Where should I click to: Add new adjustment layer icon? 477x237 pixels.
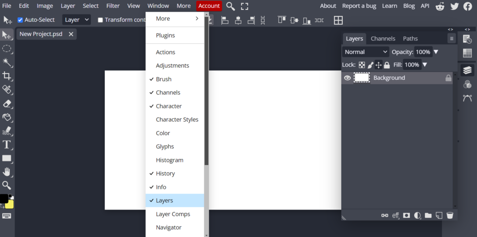point(417,216)
